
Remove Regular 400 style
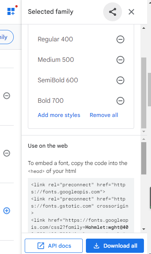[120, 39]
